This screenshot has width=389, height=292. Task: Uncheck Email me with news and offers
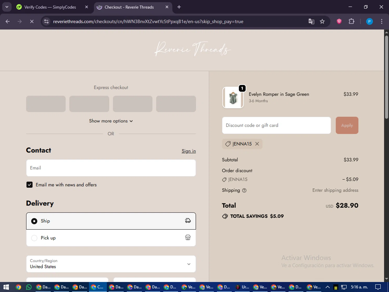[29, 185]
